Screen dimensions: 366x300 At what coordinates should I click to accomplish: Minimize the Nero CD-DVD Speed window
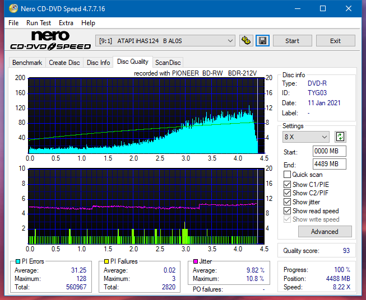(x=298, y=8)
